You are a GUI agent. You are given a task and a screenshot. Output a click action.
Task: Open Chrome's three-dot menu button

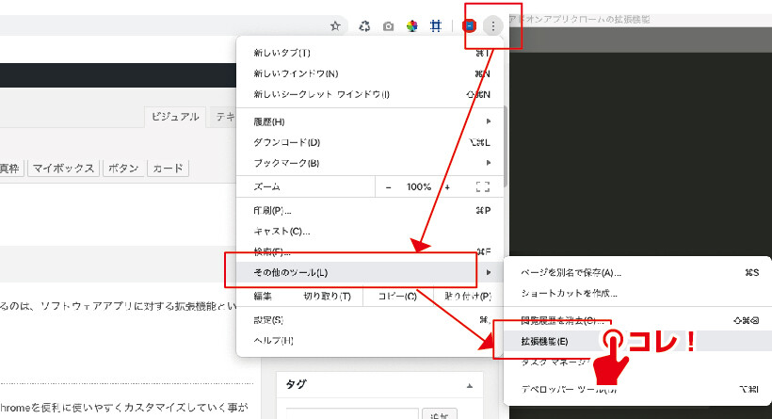click(492, 26)
